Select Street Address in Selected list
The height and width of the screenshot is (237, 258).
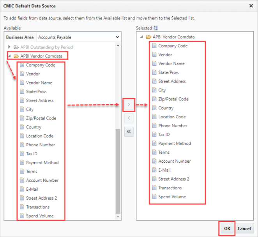point(169,81)
